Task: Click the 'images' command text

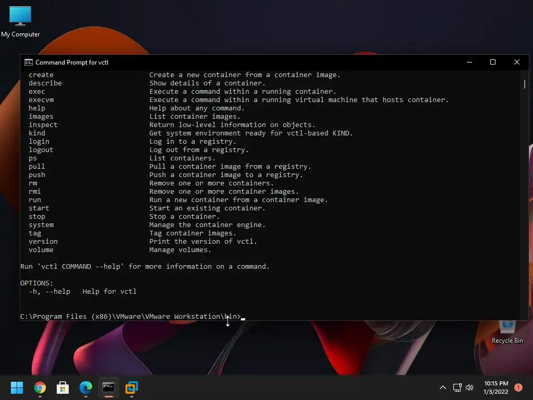Action: coord(41,116)
